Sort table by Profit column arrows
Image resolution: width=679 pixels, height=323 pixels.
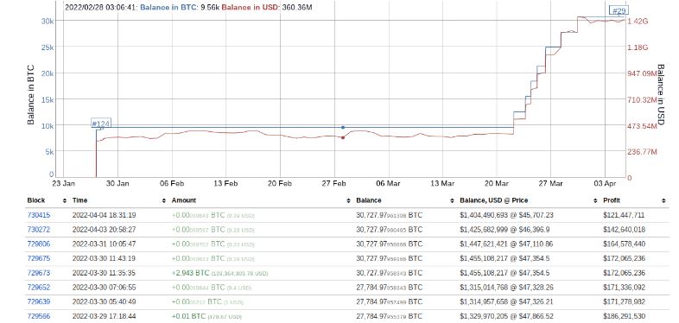point(663,200)
